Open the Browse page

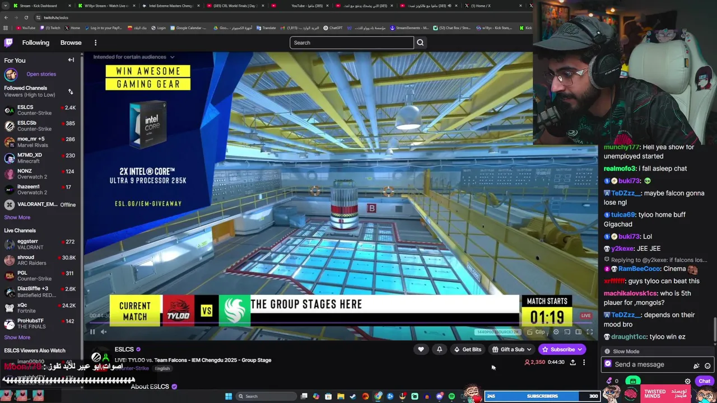pos(71,43)
